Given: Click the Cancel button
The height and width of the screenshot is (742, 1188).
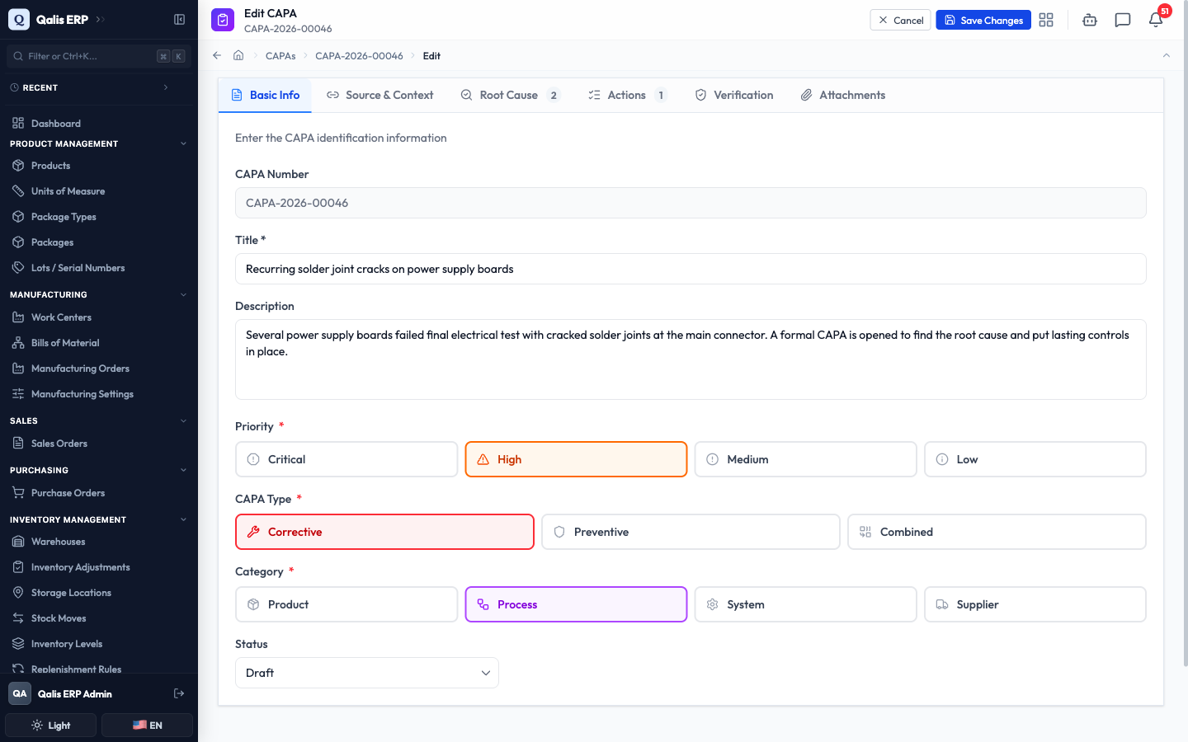Looking at the screenshot, I should click(900, 20).
